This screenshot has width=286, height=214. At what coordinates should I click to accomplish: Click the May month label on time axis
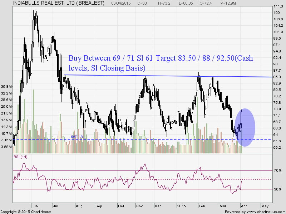[265, 206]
